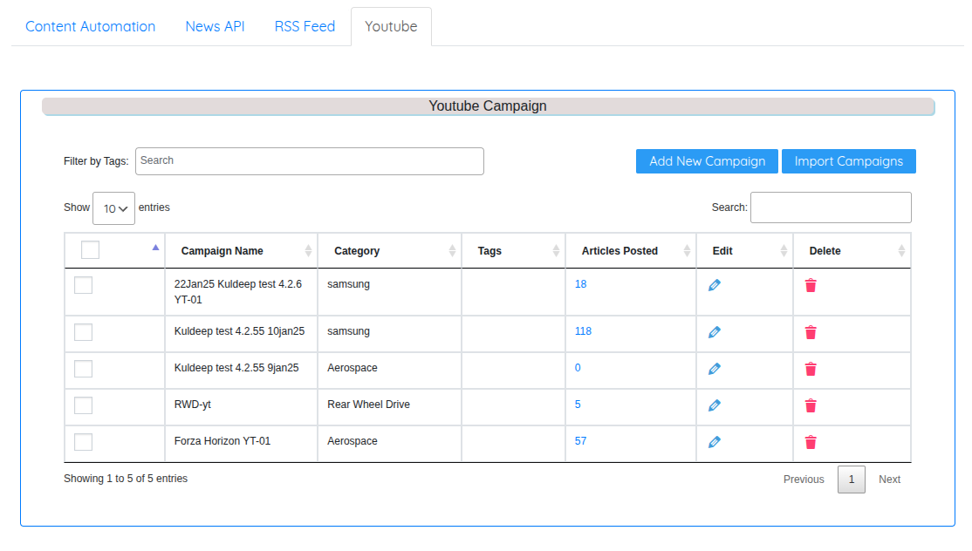Check the box for RWD-yt row
Image resolution: width=972 pixels, height=551 pixels.
click(84, 405)
